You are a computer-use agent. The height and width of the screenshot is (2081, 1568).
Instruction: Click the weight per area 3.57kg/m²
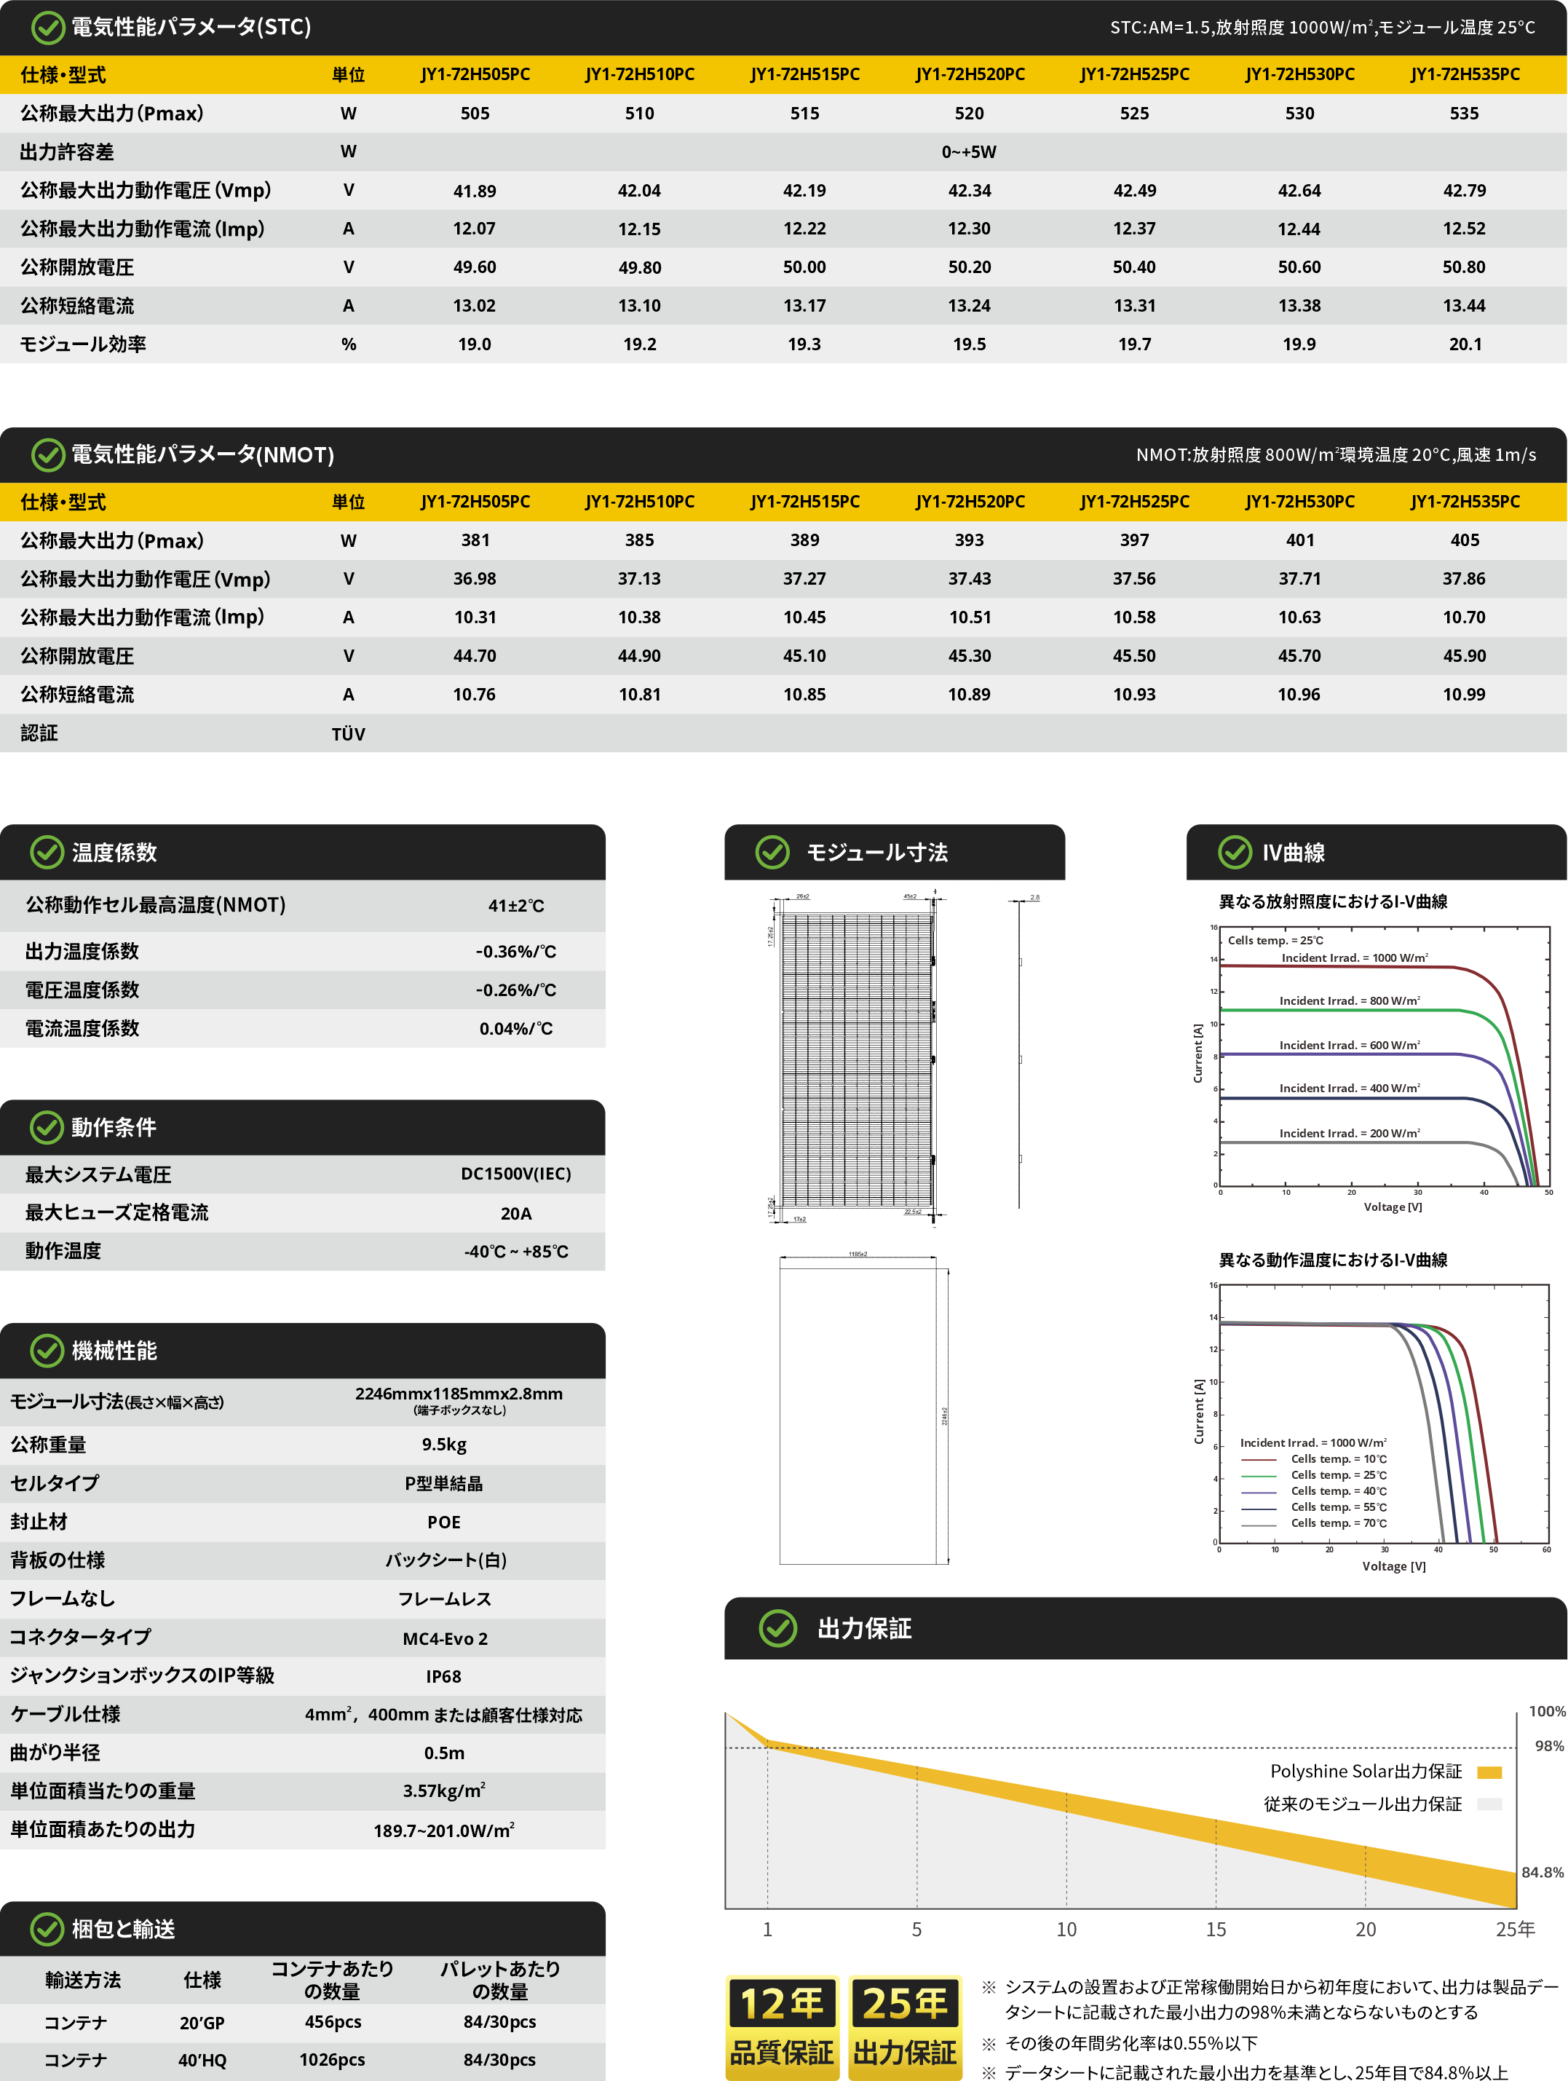pos(444,1790)
